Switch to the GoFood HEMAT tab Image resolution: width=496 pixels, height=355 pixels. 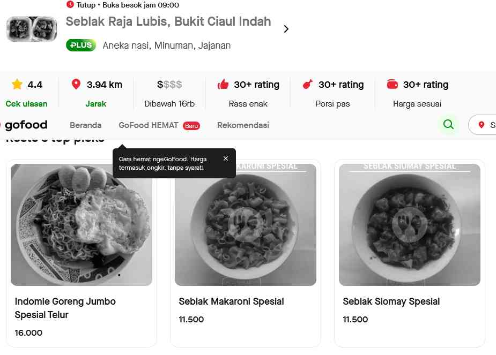(x=149, y=125)
